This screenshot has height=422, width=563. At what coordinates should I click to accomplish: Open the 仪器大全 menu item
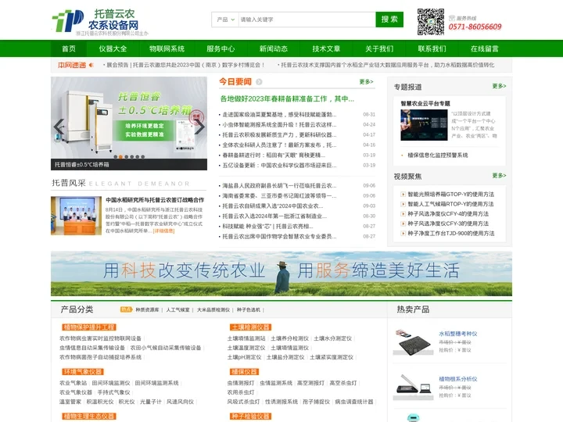113,48
